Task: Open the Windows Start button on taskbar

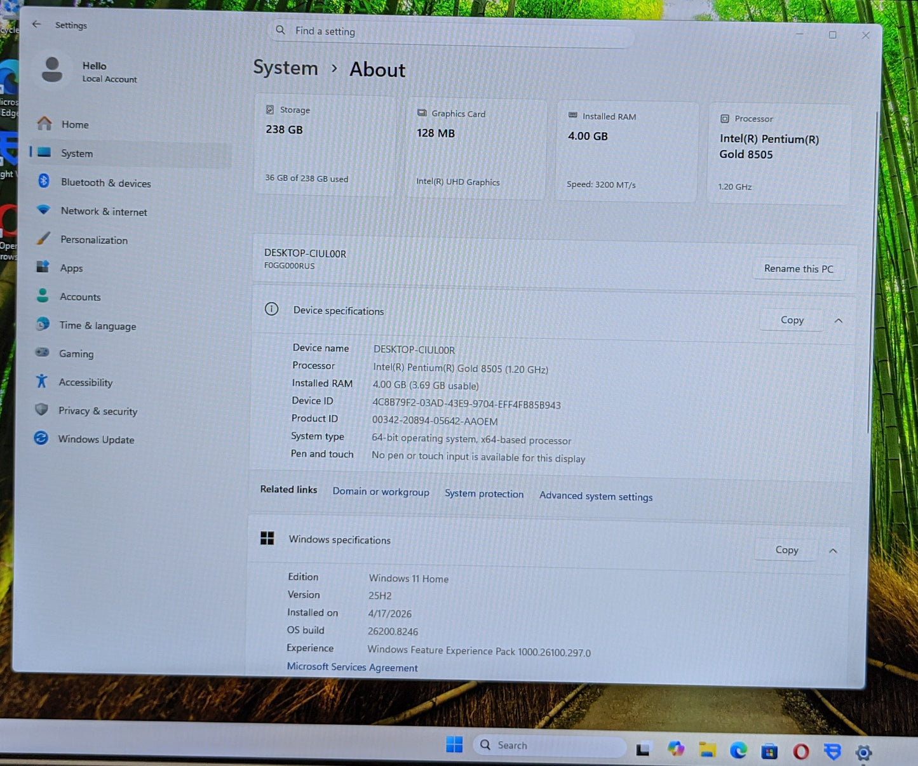Action: click(x=454, y=744)
